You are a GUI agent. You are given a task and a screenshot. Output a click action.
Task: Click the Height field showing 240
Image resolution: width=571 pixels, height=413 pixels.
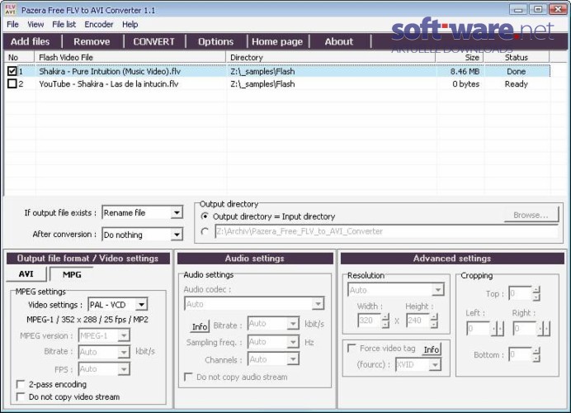[x=418, y=320]
